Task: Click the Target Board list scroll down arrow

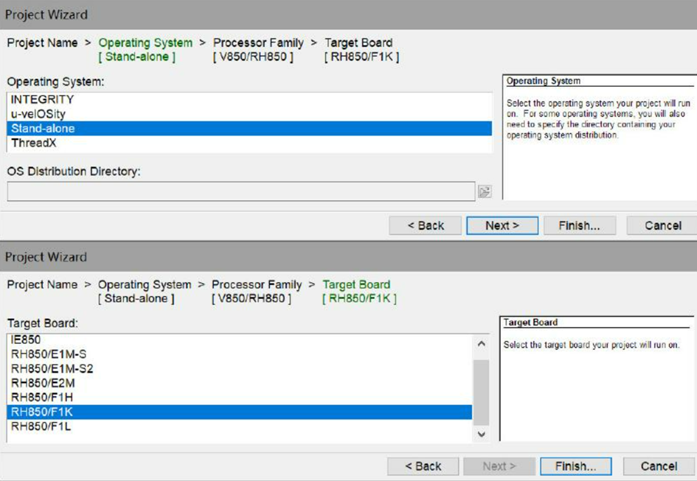Action: tap(481, 434)
